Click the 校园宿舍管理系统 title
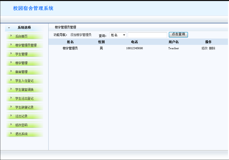Screen dimensions: 229x160 [33, 8]
